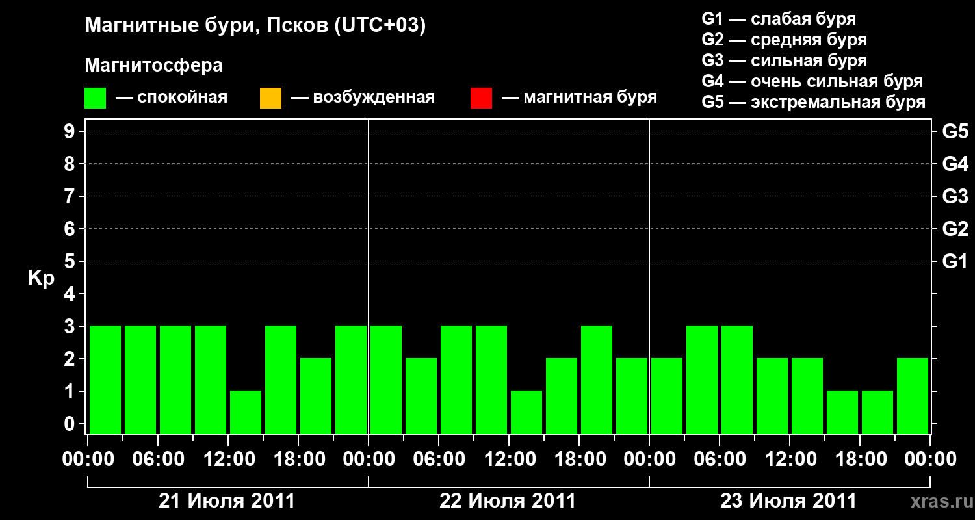Click the 22 Июля 18:00–21:00 bar at Kp 3
975x520 pixels.
click(597, 380)
